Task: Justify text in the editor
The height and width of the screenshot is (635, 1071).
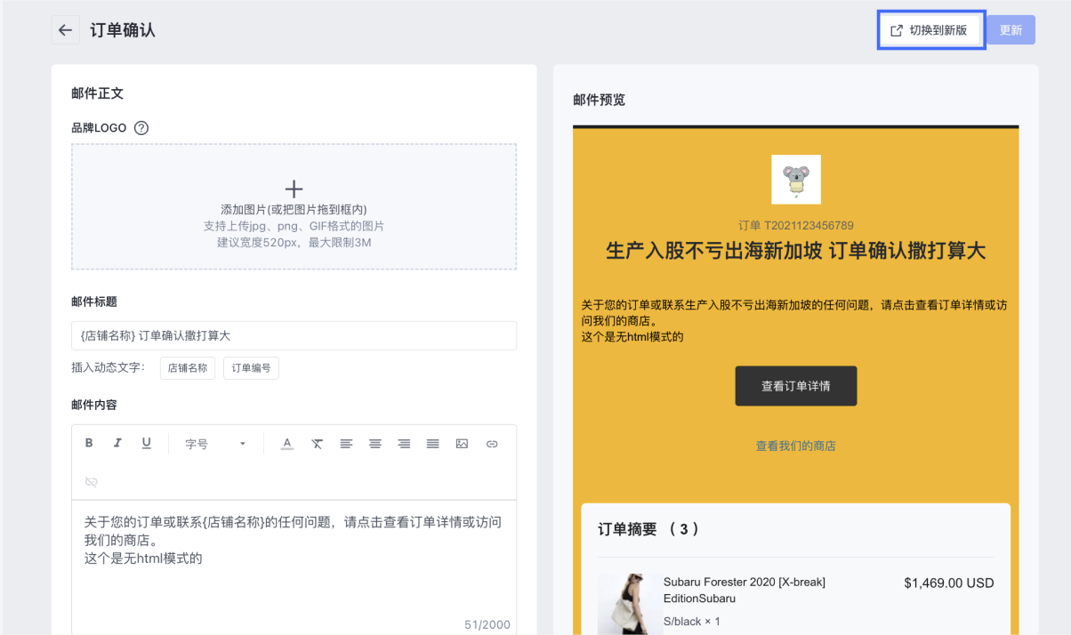Action: point(432,444)
